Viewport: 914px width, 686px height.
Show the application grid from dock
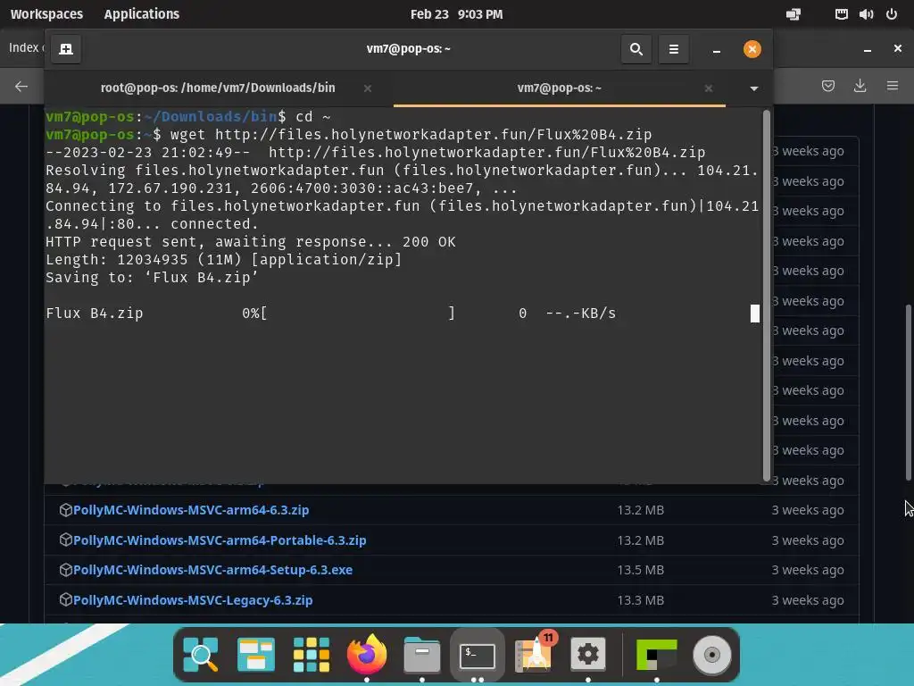[x=312, y=655]
